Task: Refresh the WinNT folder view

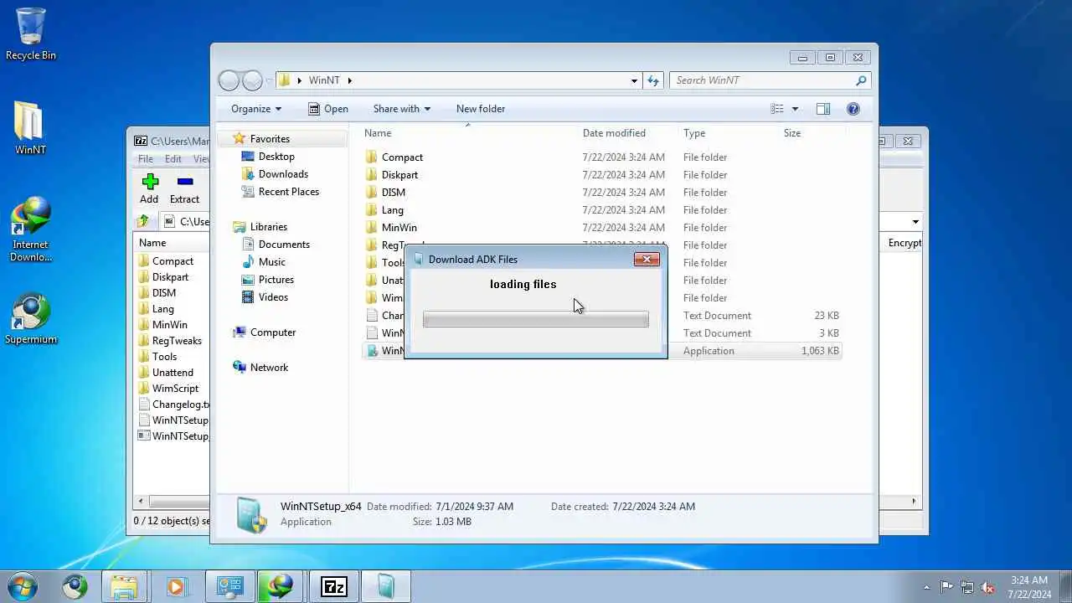Action: pos(653,80)
